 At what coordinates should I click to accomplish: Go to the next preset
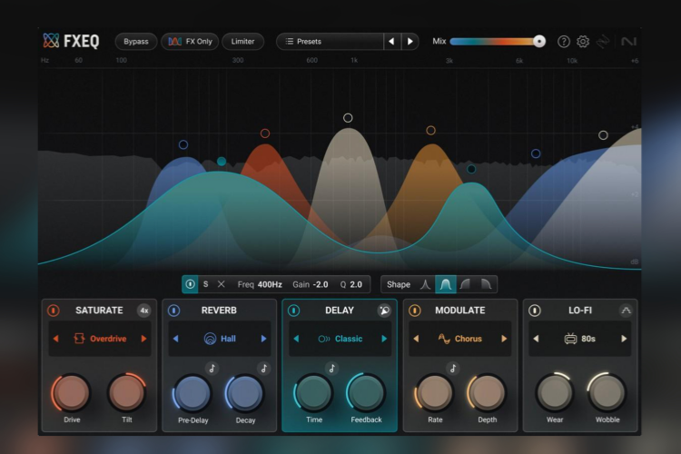point(410,42)
